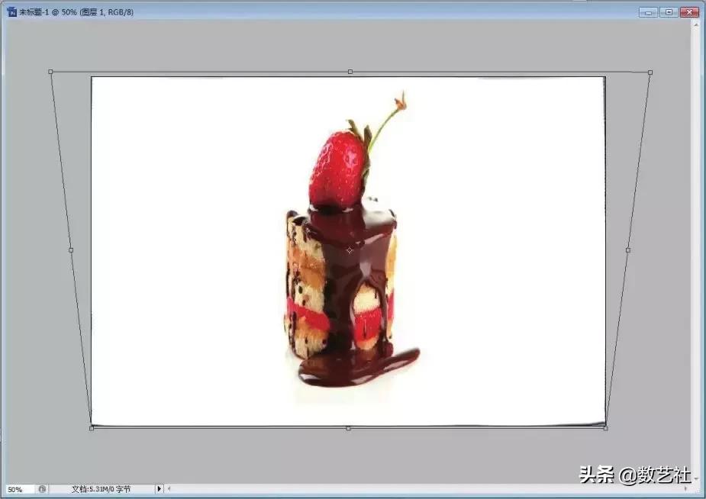Click the status bar preview icon beside 50%
The height and width of the screenshot is (499, 706).
[42, 488]
